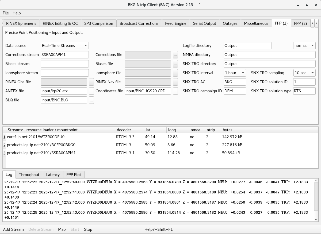The width and height of the screenshot is (321, 234).
Task: Select the WTZR00DEU0 stream row
Action: pos(36,137)
